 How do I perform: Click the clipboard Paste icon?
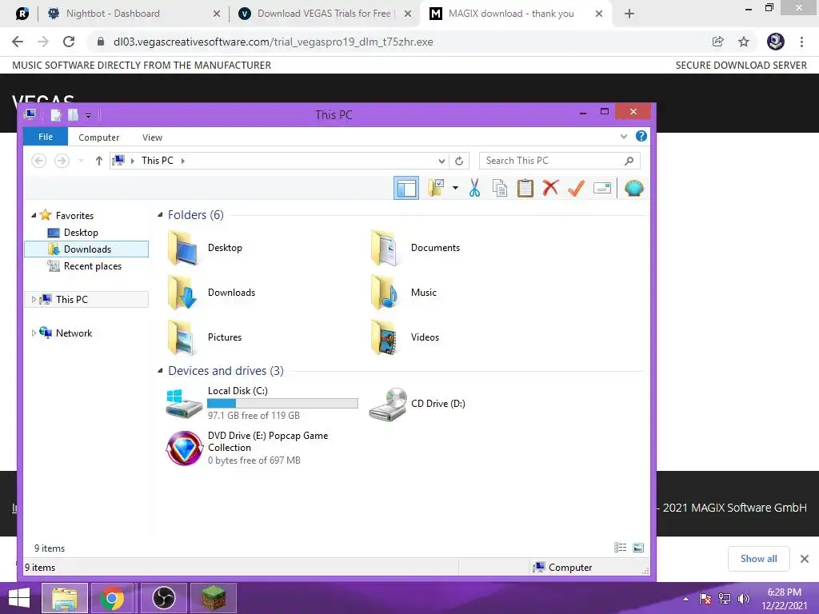(x=525, y=188)
